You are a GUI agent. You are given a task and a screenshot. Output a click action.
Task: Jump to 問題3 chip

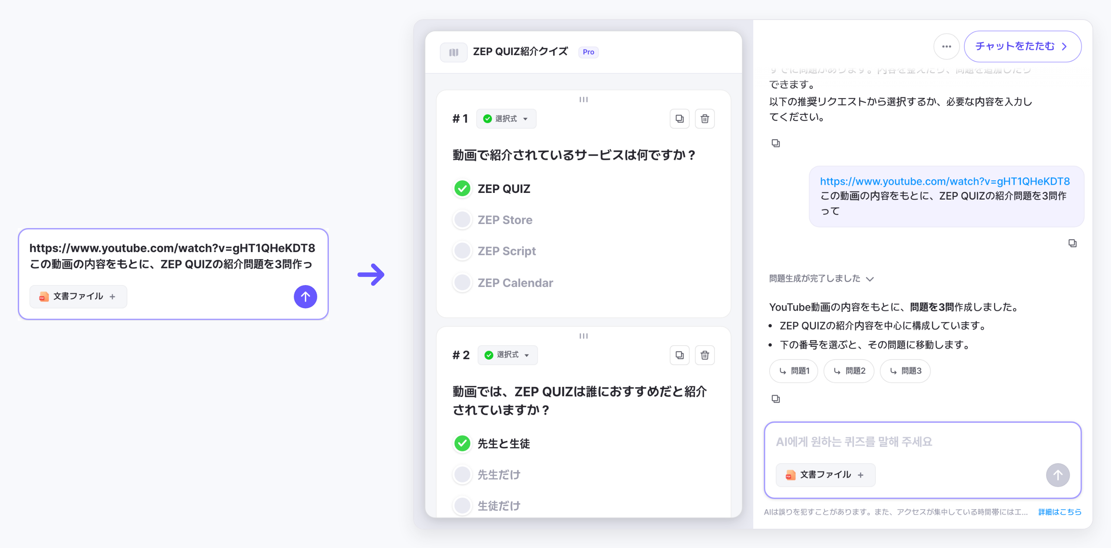coord(905,371)
